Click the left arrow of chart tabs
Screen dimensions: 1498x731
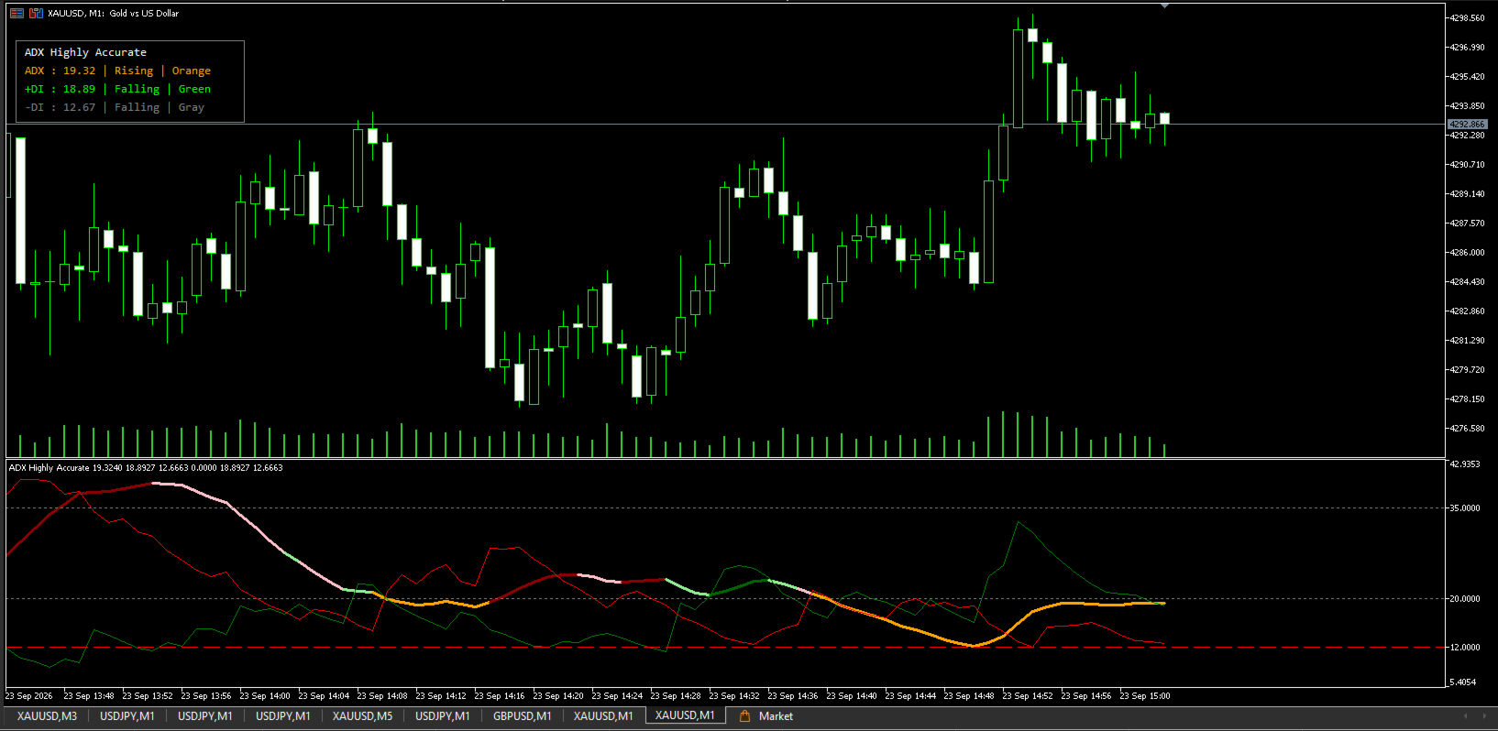[x=1465, y=716]
